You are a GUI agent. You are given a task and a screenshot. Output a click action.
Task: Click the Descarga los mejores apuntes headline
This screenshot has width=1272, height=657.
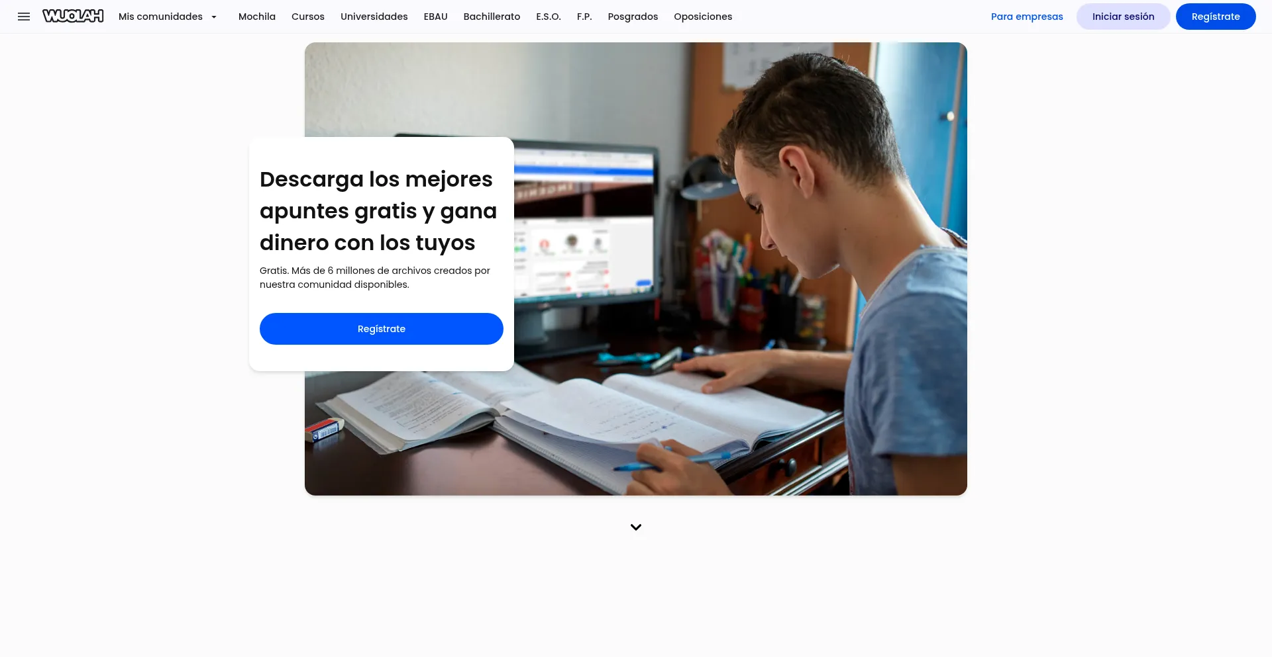point(378,211)
